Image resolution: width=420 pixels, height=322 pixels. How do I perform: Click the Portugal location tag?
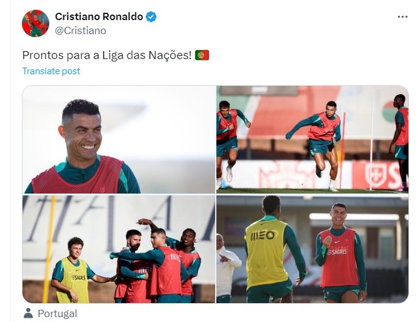click(57, 313)
